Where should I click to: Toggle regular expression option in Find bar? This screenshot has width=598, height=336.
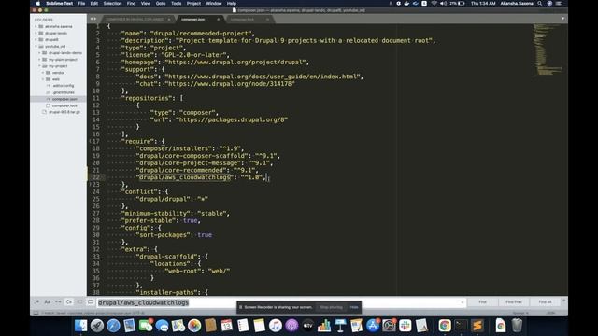coord(37,302)
